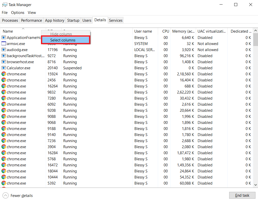Click the Fewer details link
The width and height of the screenshot is (258, 203).
click(21, 196)
